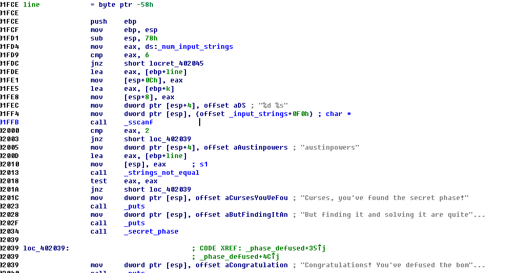Click 'loc_402039:' label definition

point(46,248)
